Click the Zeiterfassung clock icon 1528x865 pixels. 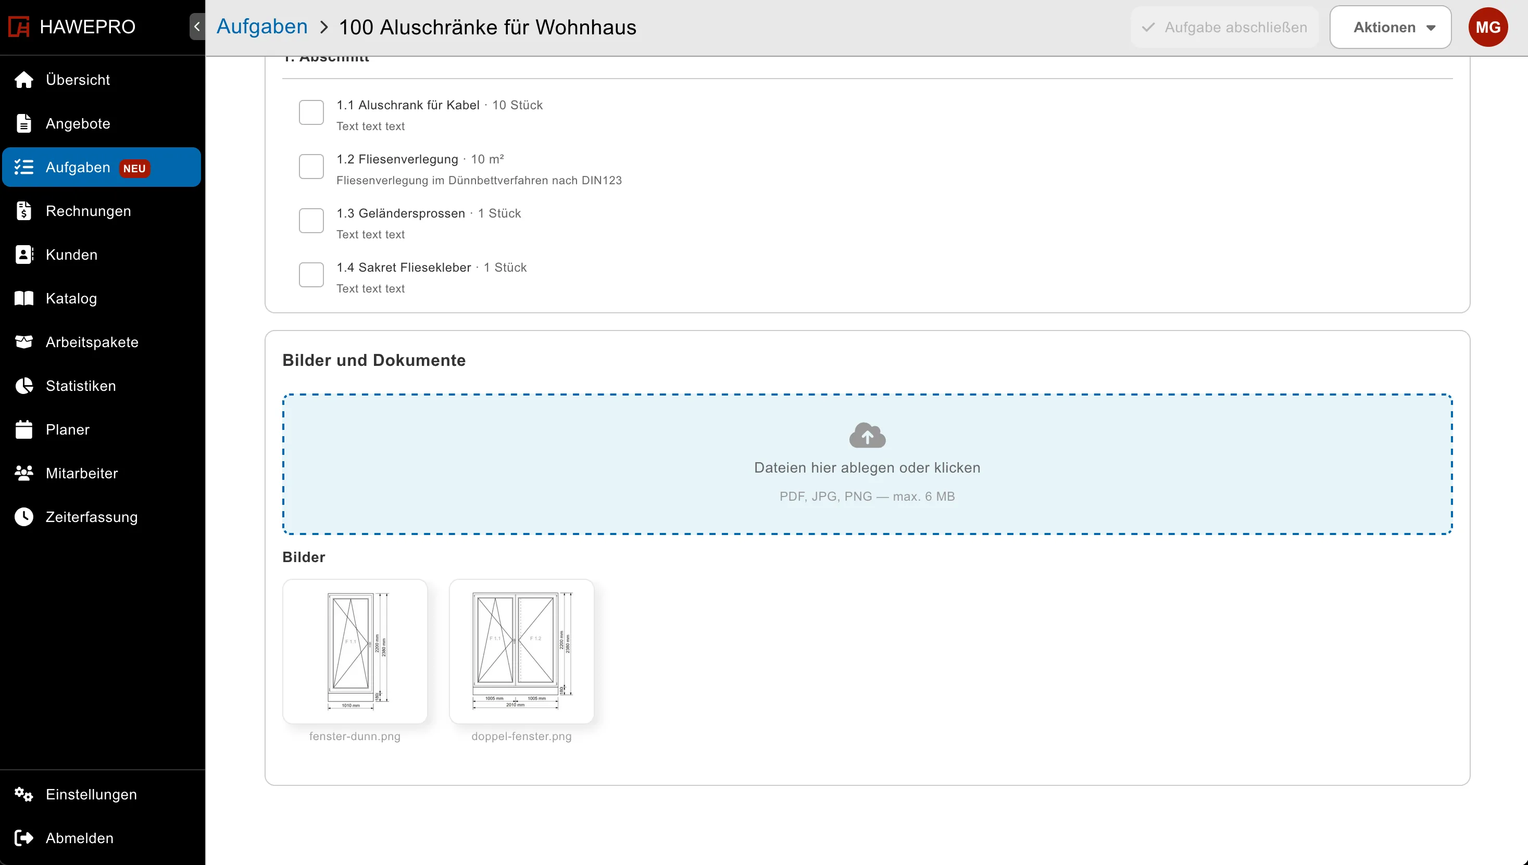[x=24, y=517]
